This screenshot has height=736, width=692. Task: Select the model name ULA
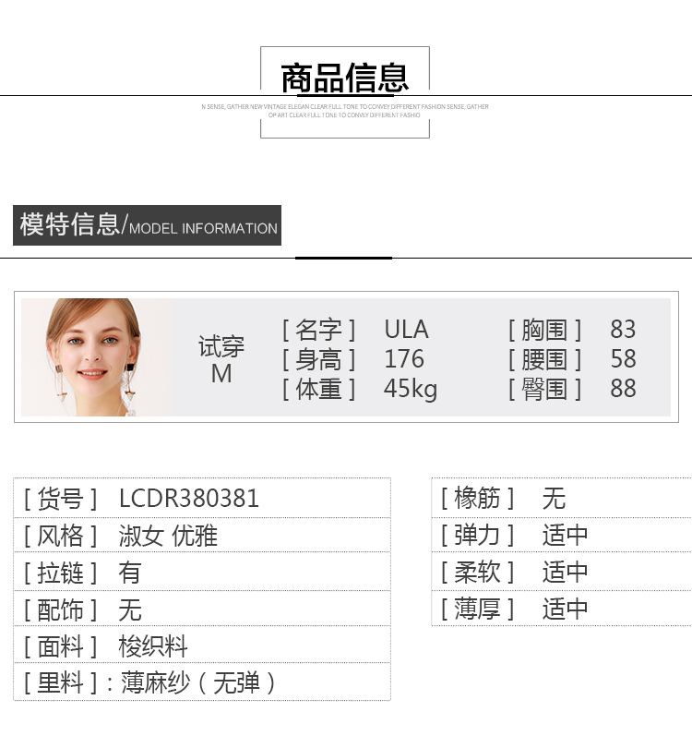pos(406,330)
